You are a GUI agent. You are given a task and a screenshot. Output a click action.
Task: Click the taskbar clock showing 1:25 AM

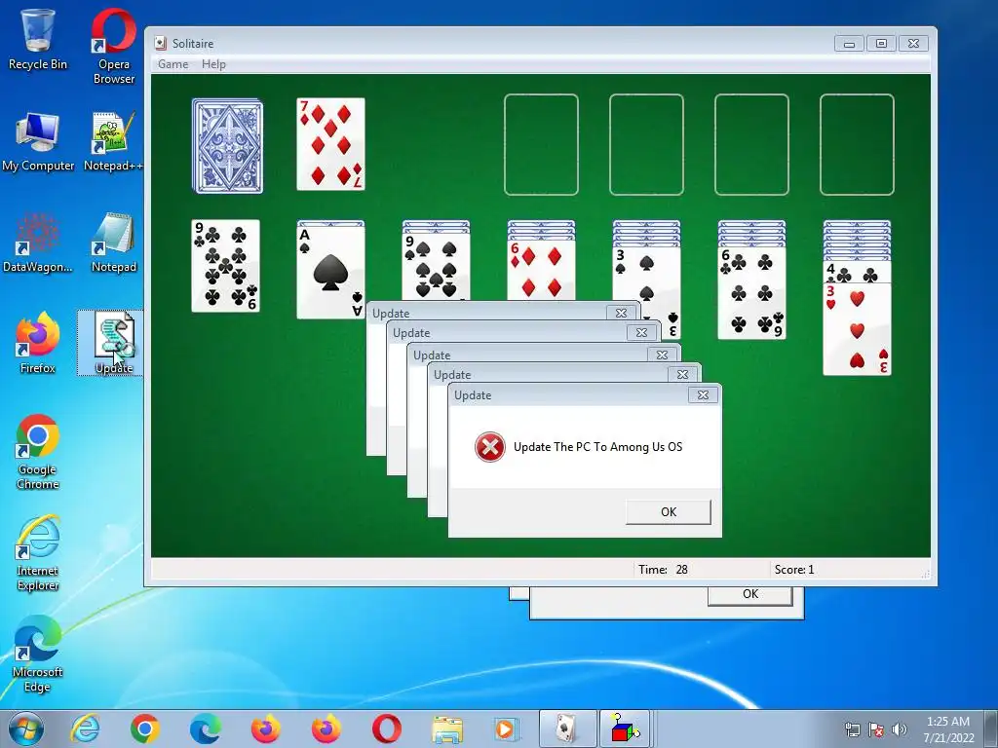948,729
